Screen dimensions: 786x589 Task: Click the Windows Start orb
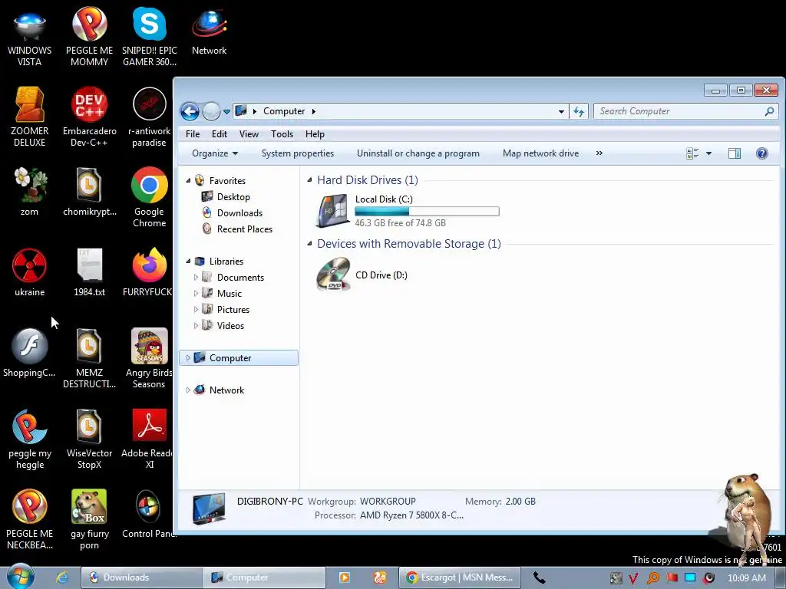coord(21,577)
